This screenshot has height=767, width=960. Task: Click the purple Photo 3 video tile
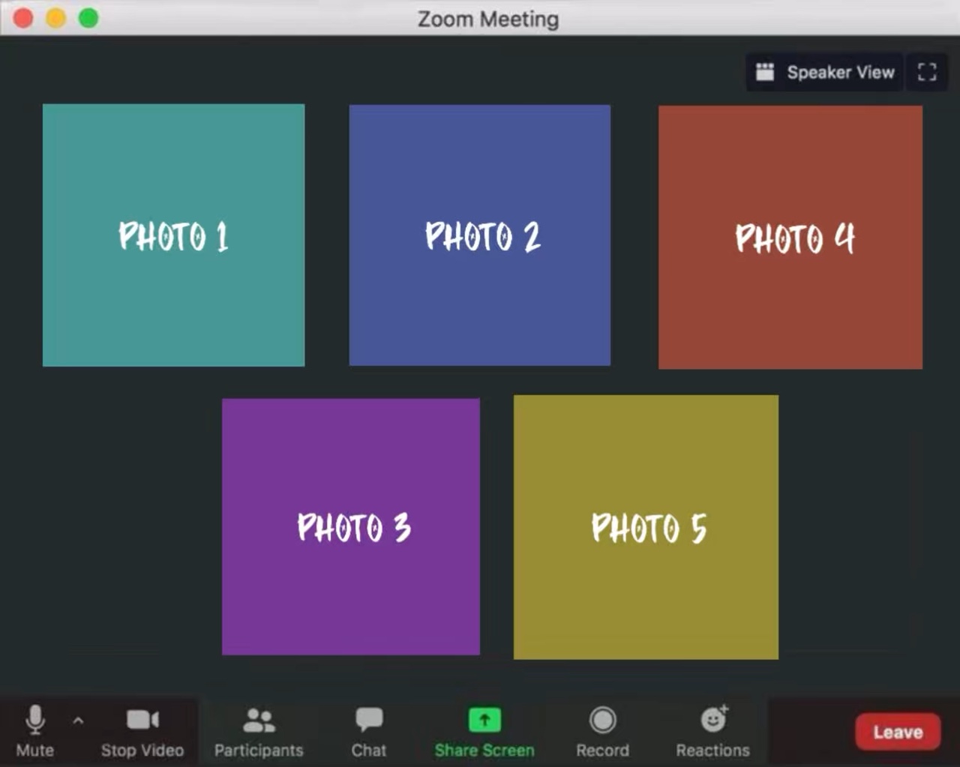coord(351,526)
